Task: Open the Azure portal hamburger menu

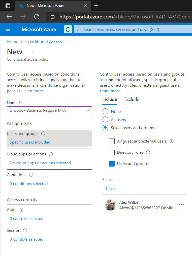Action: (x=8, y=29)
